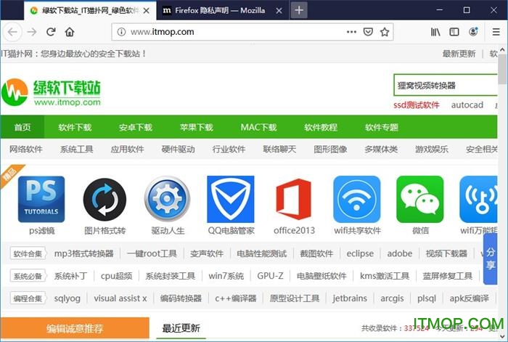Image resolution: width=508 pixels, height=342 pixels.
Task: Bookmark this page with the star
Action: pyautogui.click(x=385, y=32)
